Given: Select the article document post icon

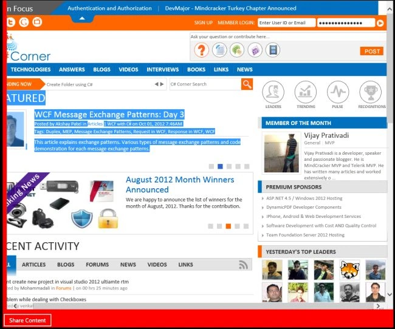Looking at the screenshot, I should click(x=219, y=50).
